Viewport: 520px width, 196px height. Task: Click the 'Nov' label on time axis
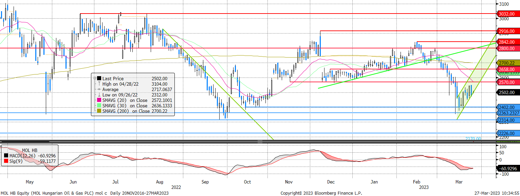290,182
